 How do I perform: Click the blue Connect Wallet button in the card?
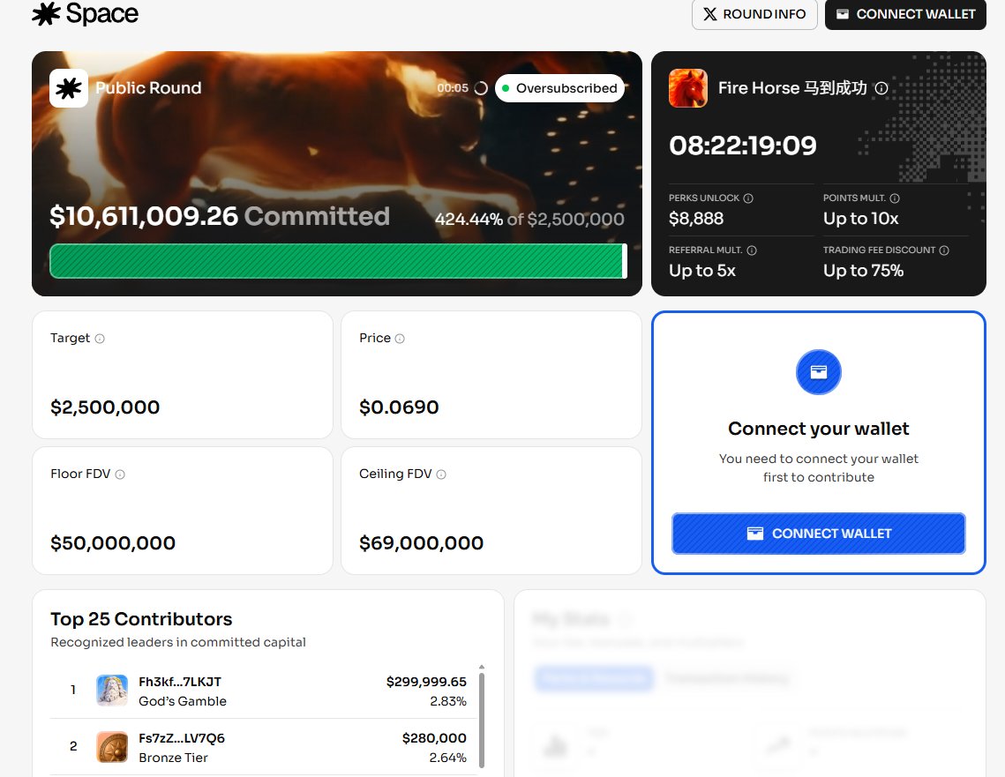tap(819, 533)
